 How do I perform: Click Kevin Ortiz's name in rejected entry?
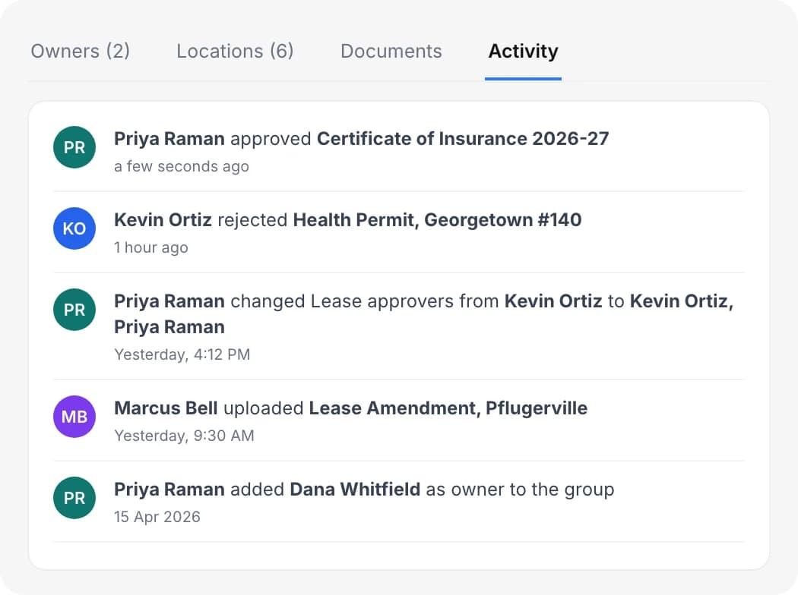pyautogui.click(x=163, y=220)
